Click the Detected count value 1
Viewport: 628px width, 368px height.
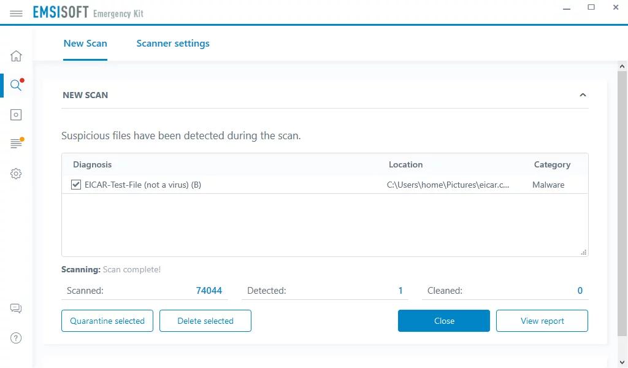click(400, 290)
